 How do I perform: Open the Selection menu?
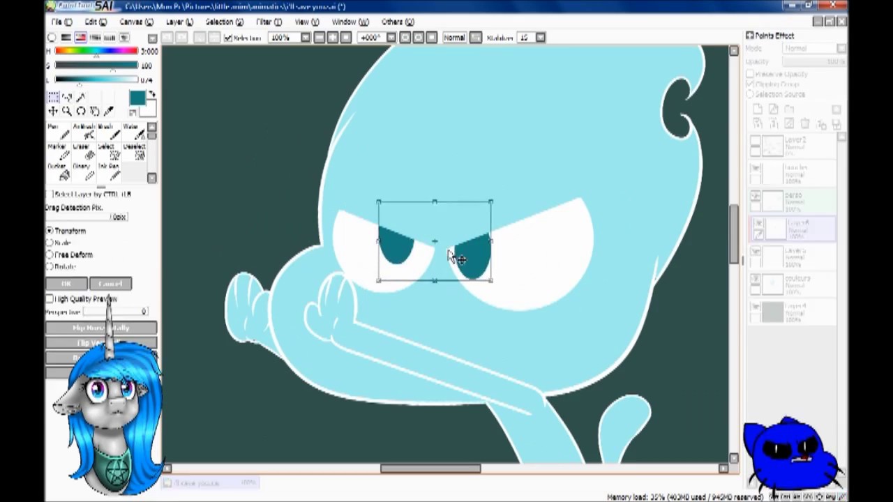[224, 22]
